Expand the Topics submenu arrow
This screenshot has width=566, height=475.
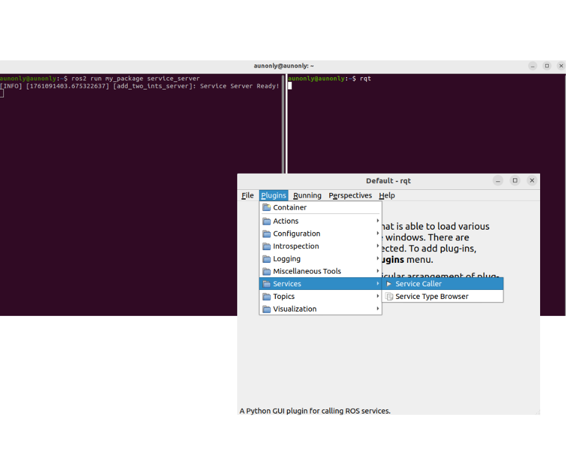pyautogui.click(x=378, y=297)
